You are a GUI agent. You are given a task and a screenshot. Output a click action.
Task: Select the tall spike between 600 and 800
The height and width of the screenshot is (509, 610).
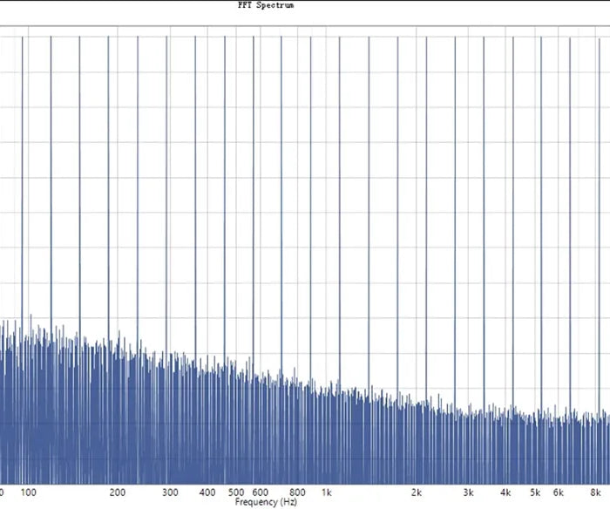pos(281,174)
